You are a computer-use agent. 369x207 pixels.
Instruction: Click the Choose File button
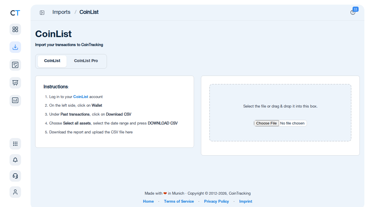point(266,123)
